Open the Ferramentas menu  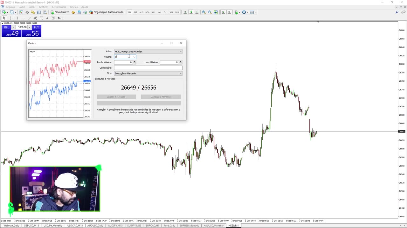(x=59, y=7)
